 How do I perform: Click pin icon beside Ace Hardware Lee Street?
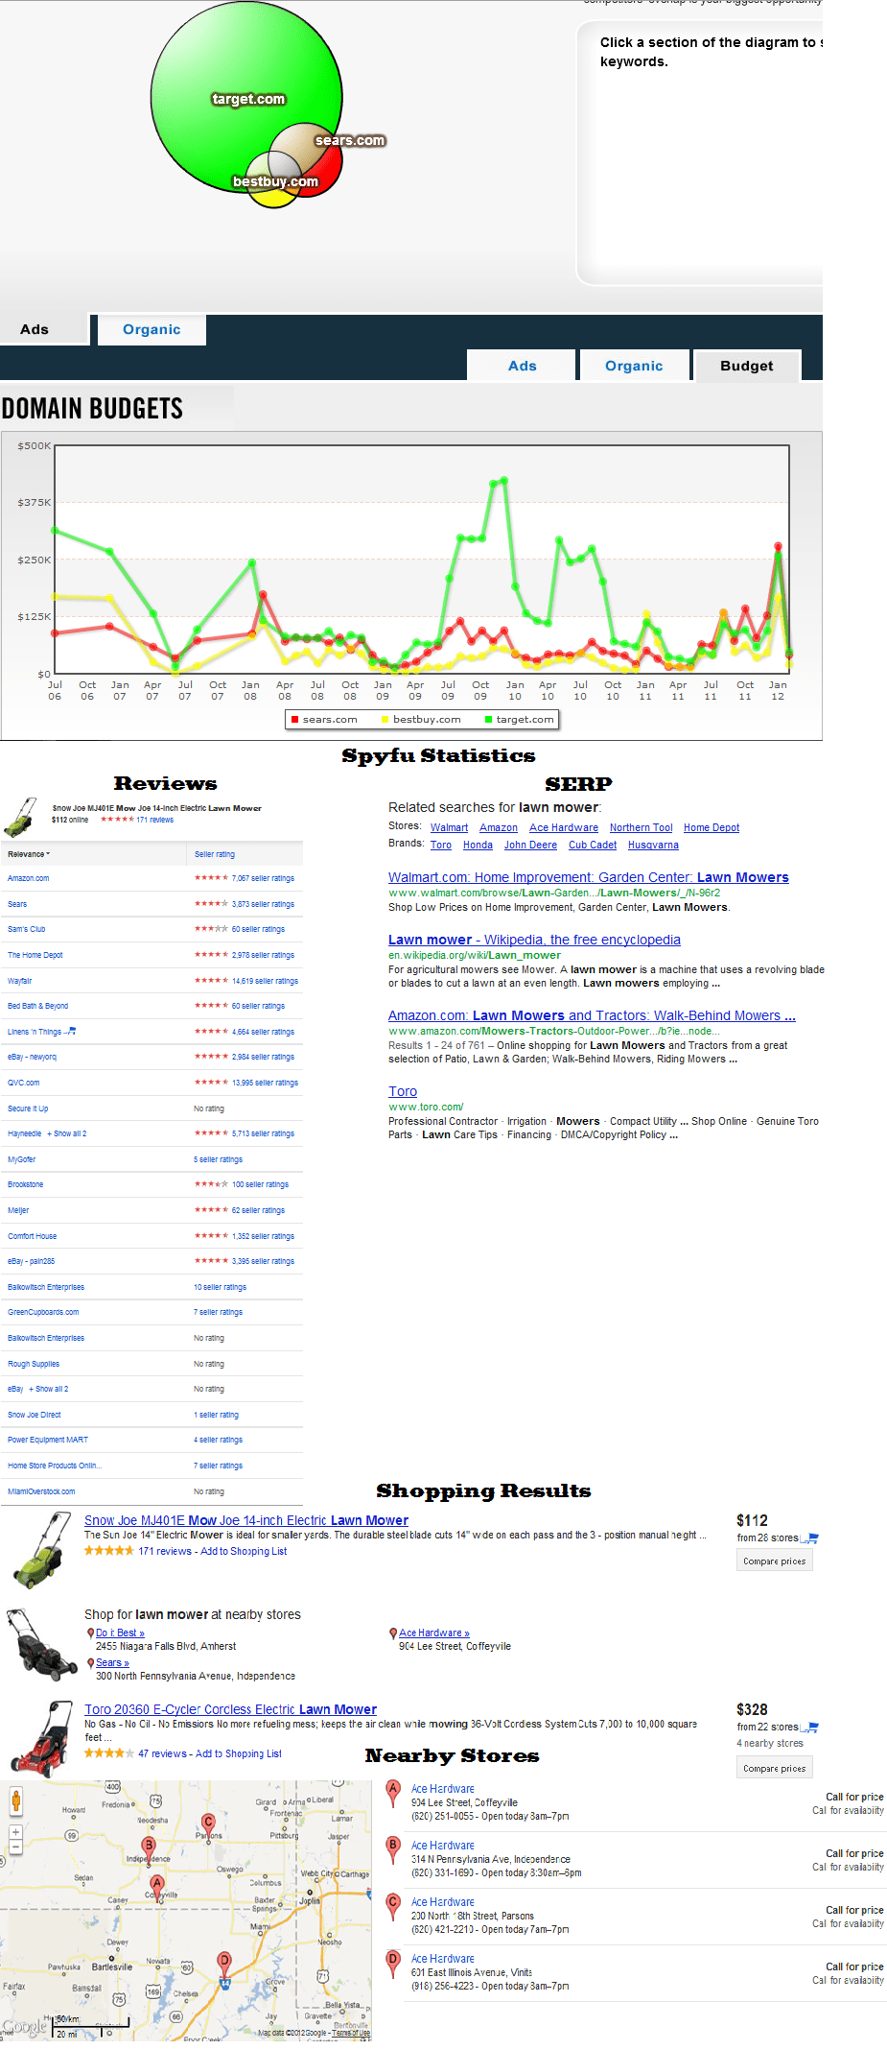tap(393, 1633)
